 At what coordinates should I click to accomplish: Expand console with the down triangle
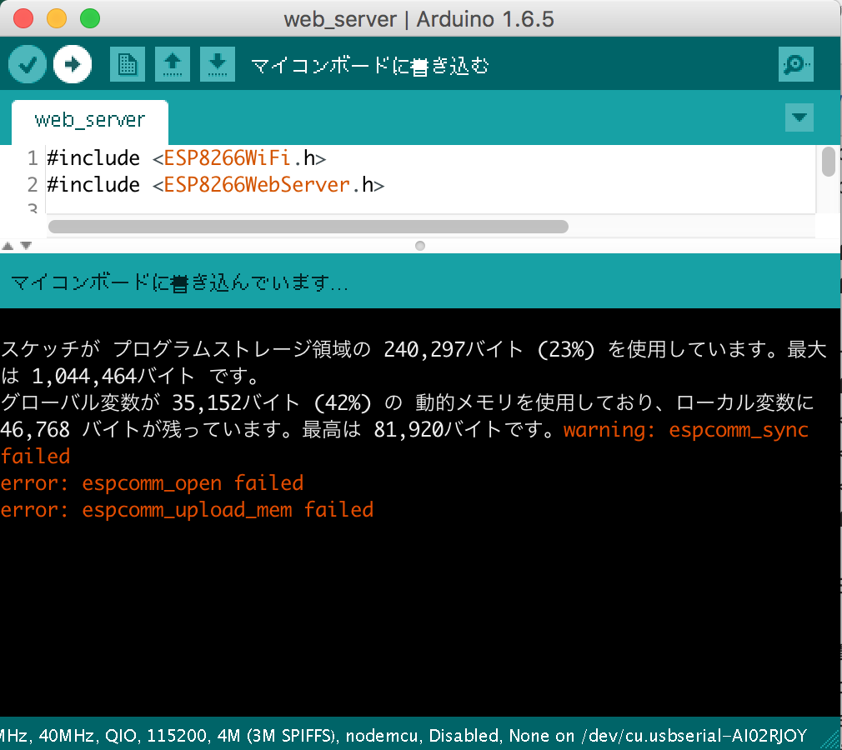click(x=26, y=246)
